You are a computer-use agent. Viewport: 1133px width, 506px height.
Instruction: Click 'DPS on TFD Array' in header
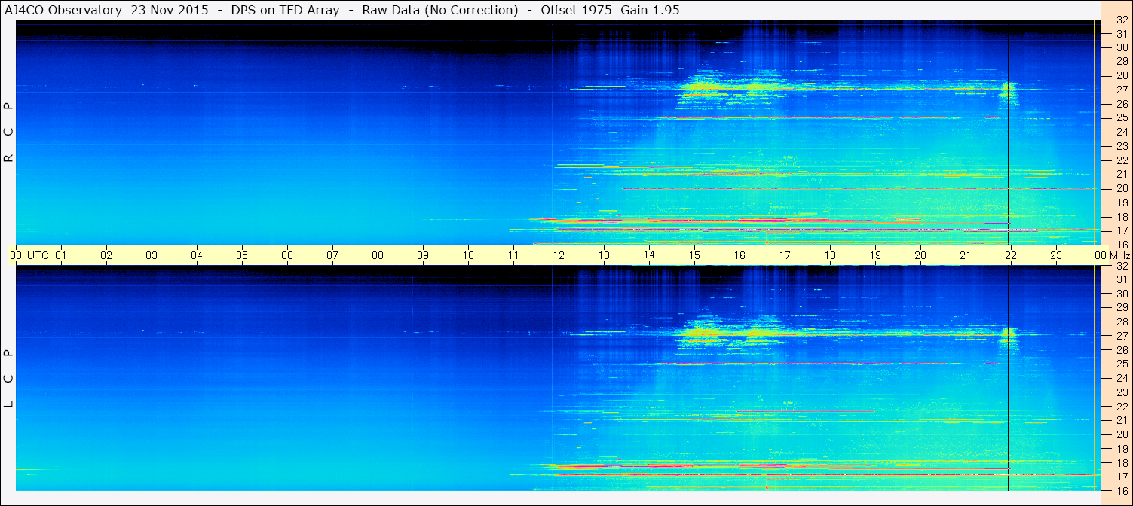click(x=284, y=10)
